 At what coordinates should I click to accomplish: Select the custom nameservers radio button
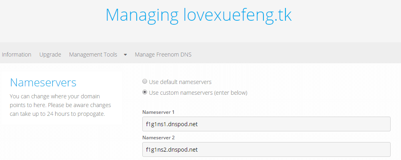tap(145, 92)
